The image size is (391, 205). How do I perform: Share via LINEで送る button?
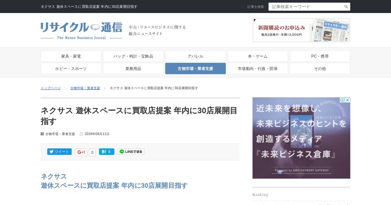pyautogui.click(x=131, y=152)
